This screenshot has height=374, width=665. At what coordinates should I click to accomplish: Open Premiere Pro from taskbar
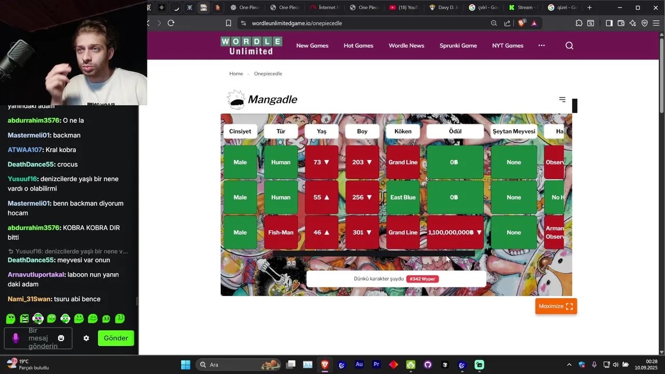coord(376,365)
